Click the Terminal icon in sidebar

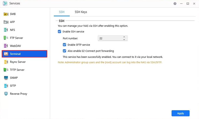[x=6, y=54]
